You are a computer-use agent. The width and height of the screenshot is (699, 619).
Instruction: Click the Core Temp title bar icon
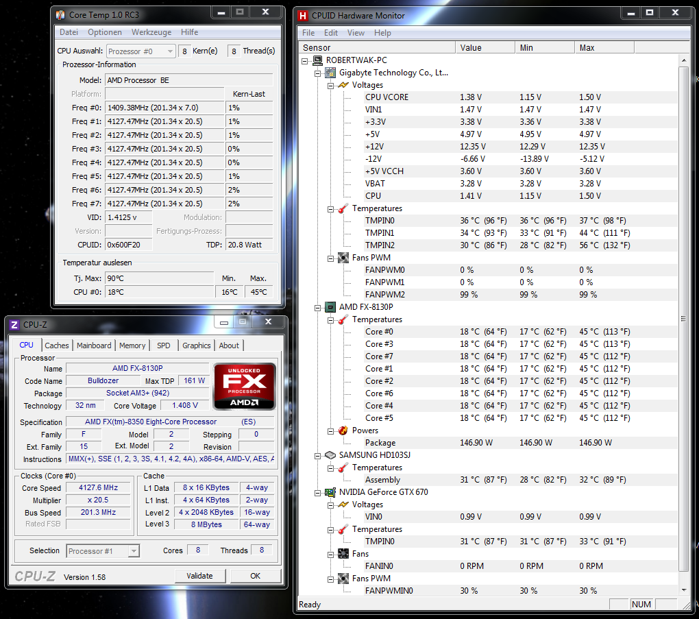click(x=60, y=15)
